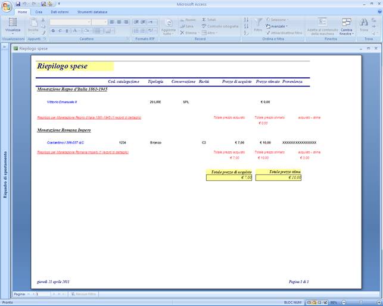Click the numbered list icon

pyautogui.click(x=136, y=31)
